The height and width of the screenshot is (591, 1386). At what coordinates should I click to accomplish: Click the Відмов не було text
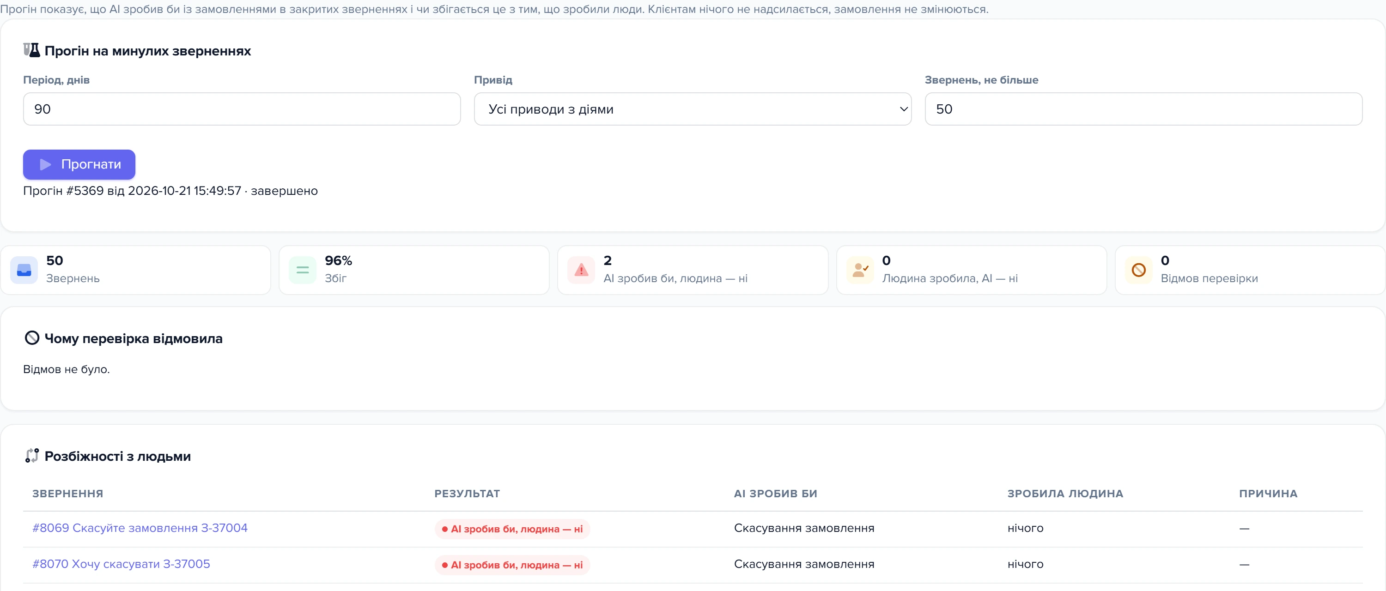(66, 369)
